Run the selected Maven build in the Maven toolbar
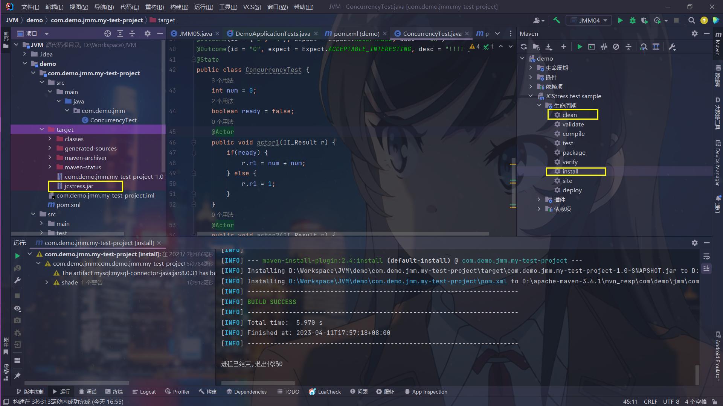Image resolution: width=723 pixels, height=406 pixels. coord(580,47)
